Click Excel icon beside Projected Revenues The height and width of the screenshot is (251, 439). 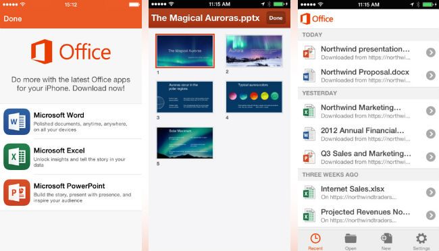(309, 215)
